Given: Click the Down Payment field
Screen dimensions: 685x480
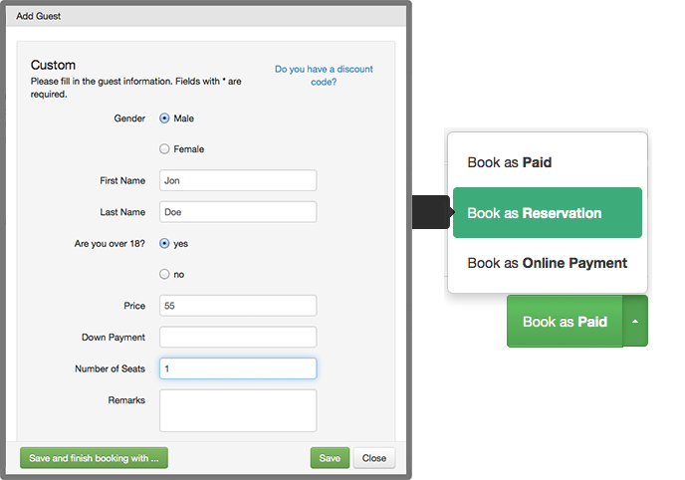Looking at the screenshot, I should point(237,338).
